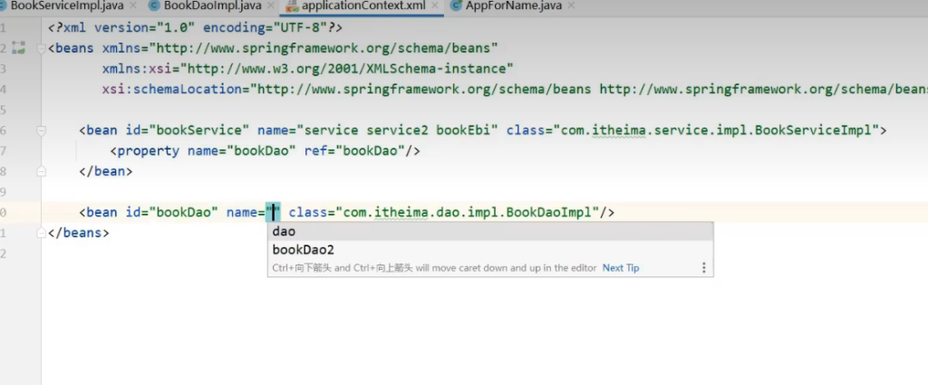Click the fold end marker at closing bean tag

point(42,171)
